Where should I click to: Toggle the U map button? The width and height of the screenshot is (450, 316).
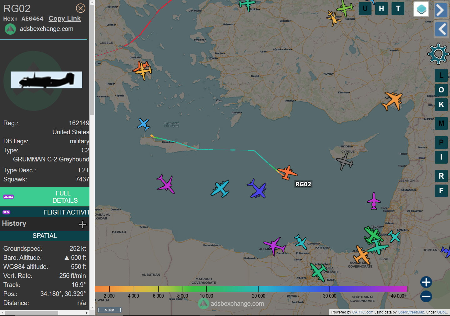(365, 9)
